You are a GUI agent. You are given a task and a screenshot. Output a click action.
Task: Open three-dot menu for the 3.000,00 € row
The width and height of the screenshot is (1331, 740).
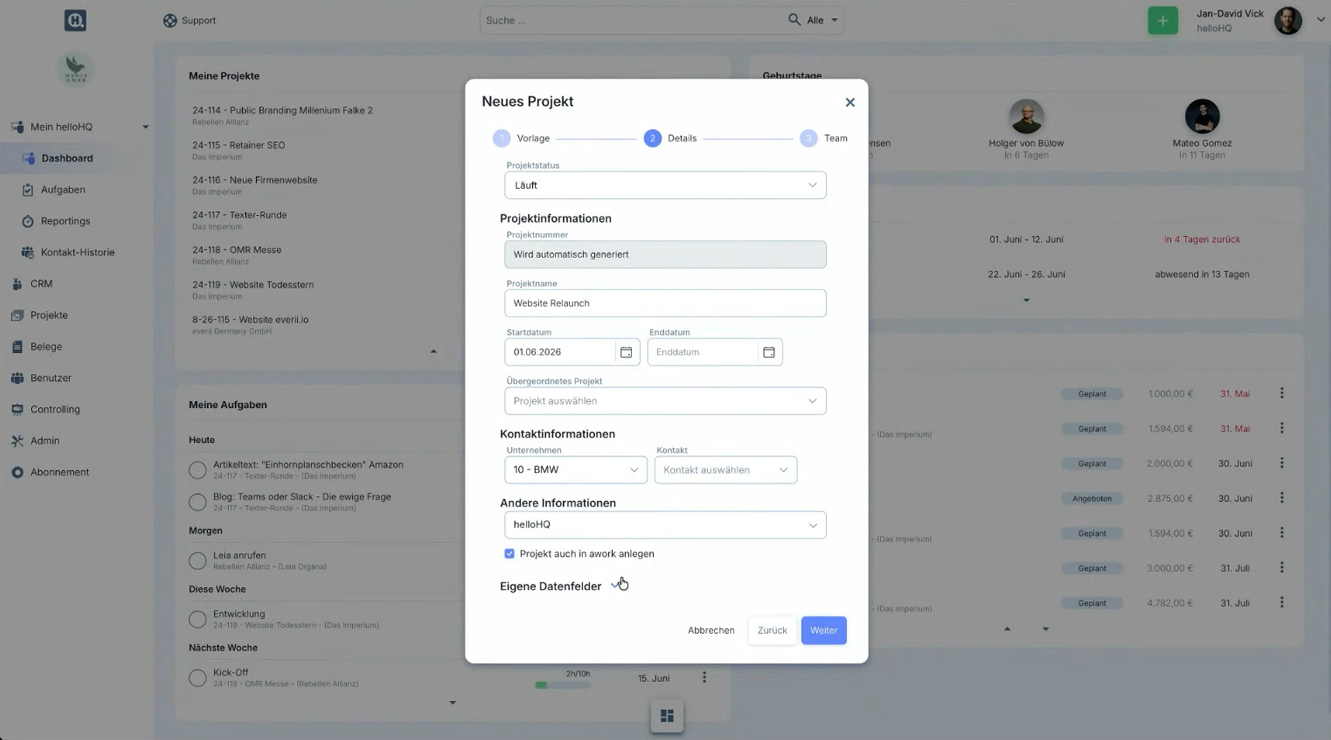click(1281, 568)
